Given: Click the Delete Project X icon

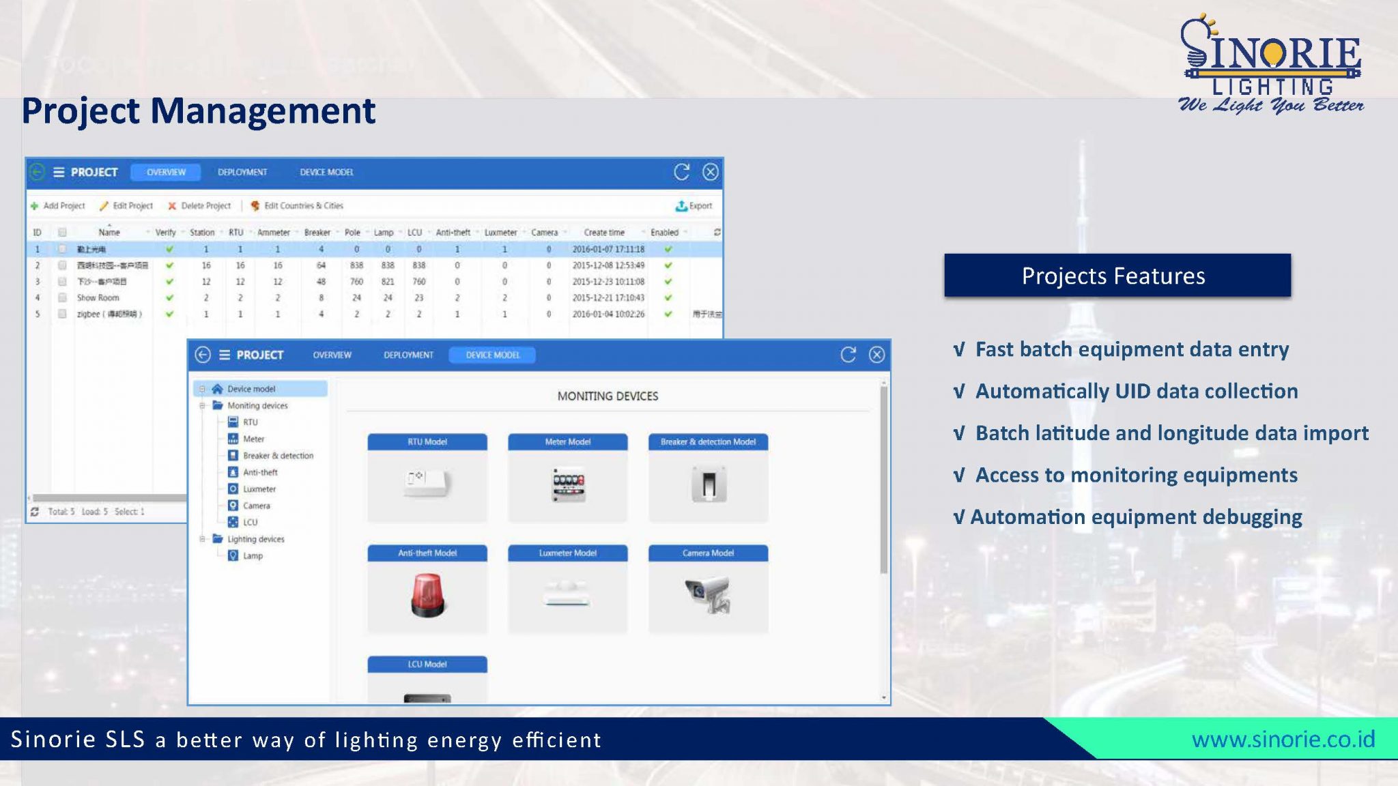Looking at the screenshot, I should 172,206.
